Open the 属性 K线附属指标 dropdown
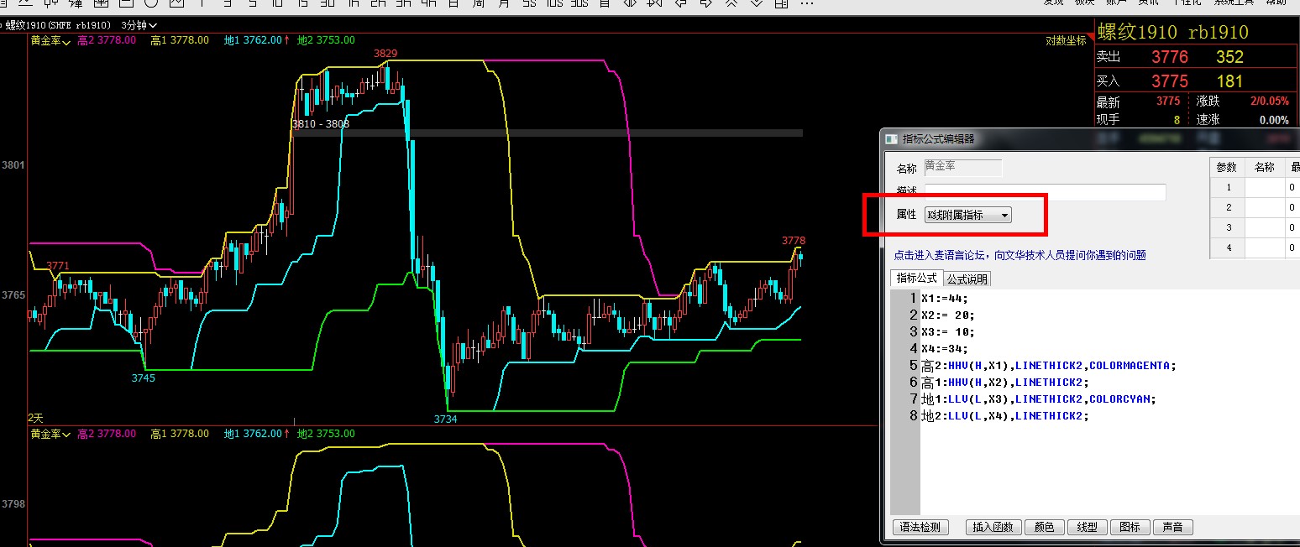The image size is (1300, 547). pyautogui.click(x=968, y=215)
